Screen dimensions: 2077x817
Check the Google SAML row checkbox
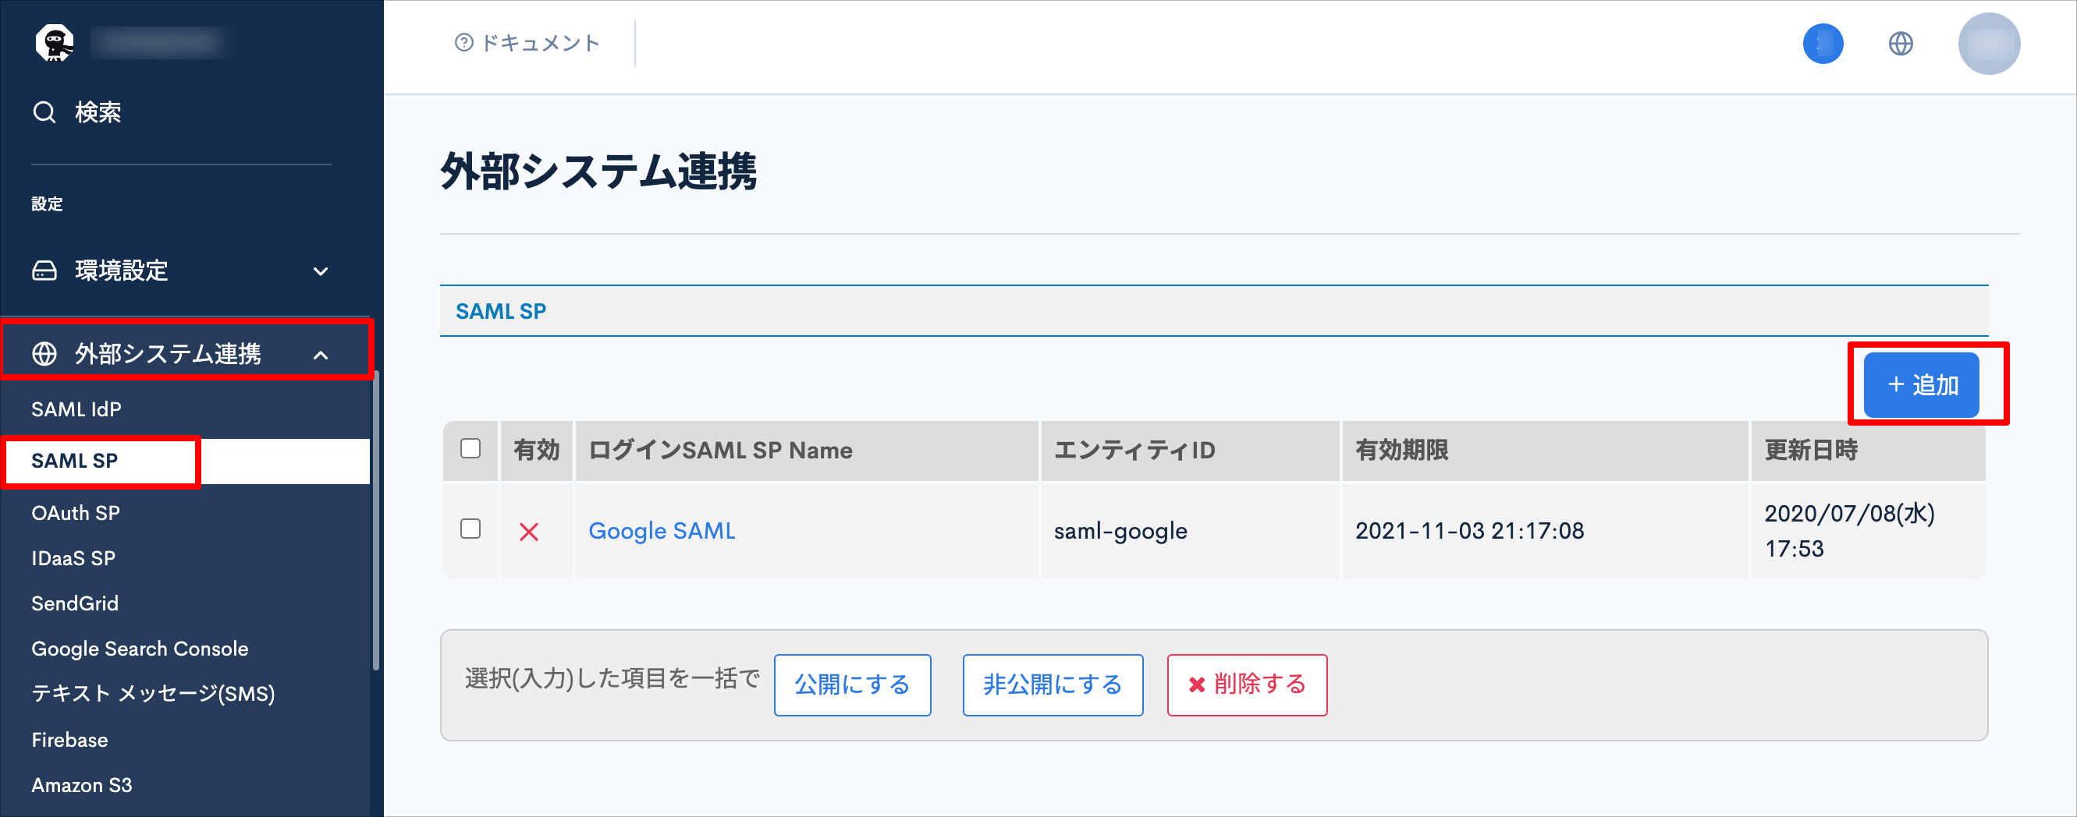click(470, 529)
